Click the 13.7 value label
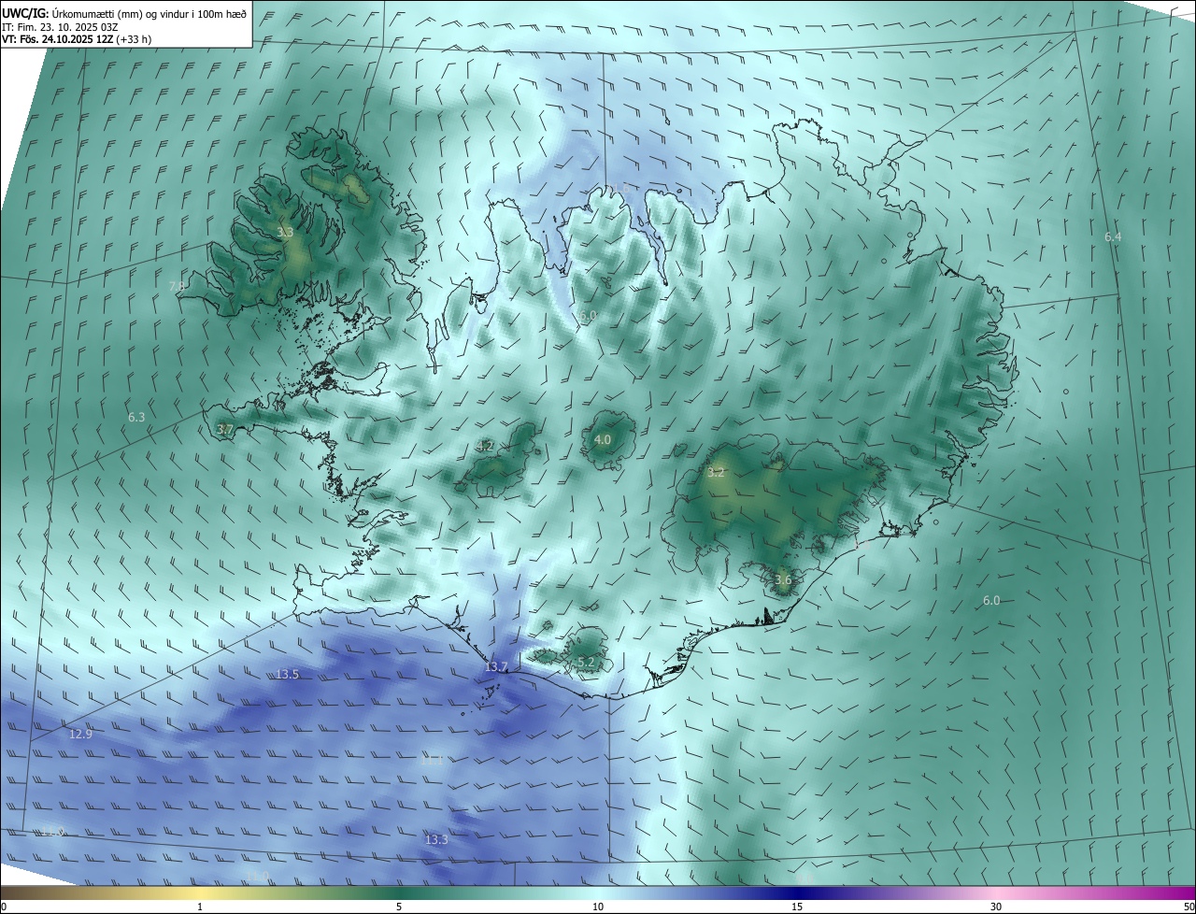This screenshot has width=1196, height=914. (x=496, y=667)
